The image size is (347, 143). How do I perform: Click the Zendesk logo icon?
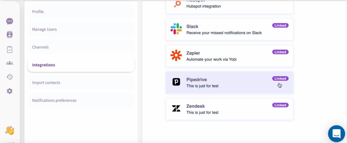tap(176, 108)
